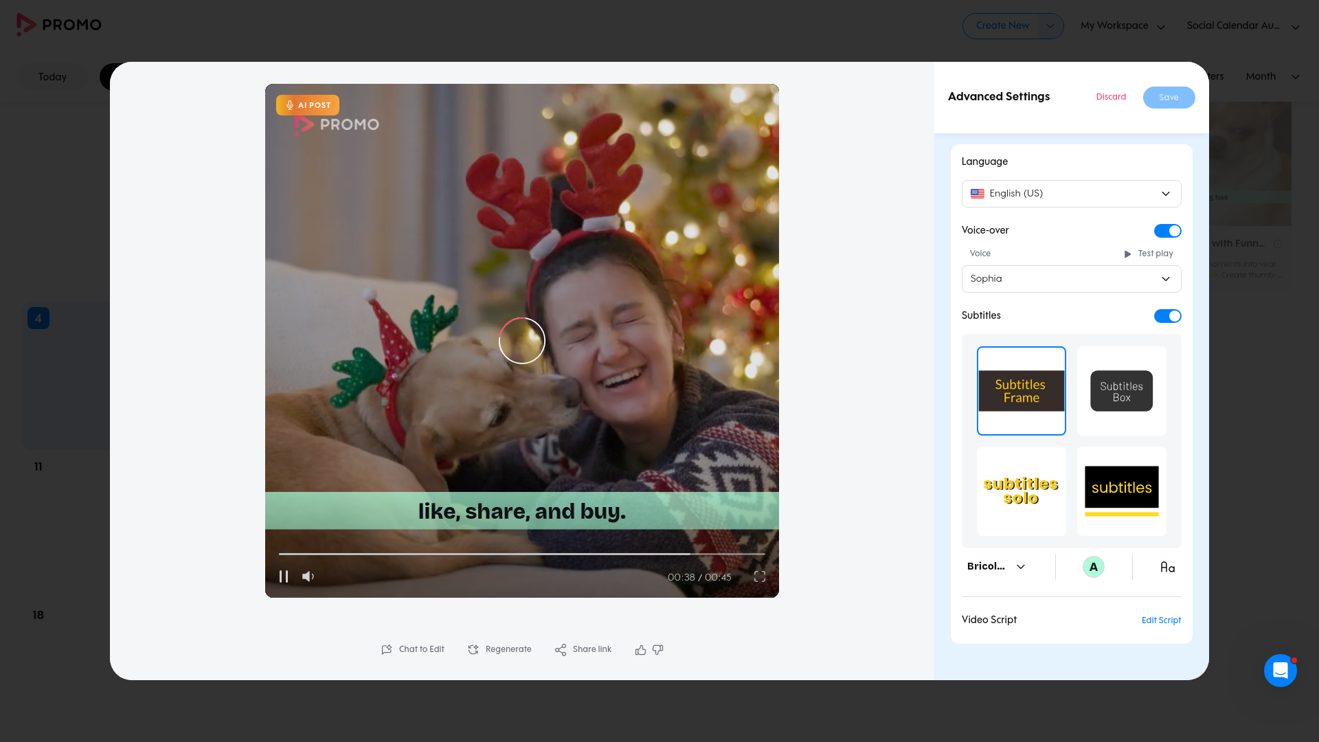Pause the video playback
Screen dimensions: 1319x742
[284, 576]
